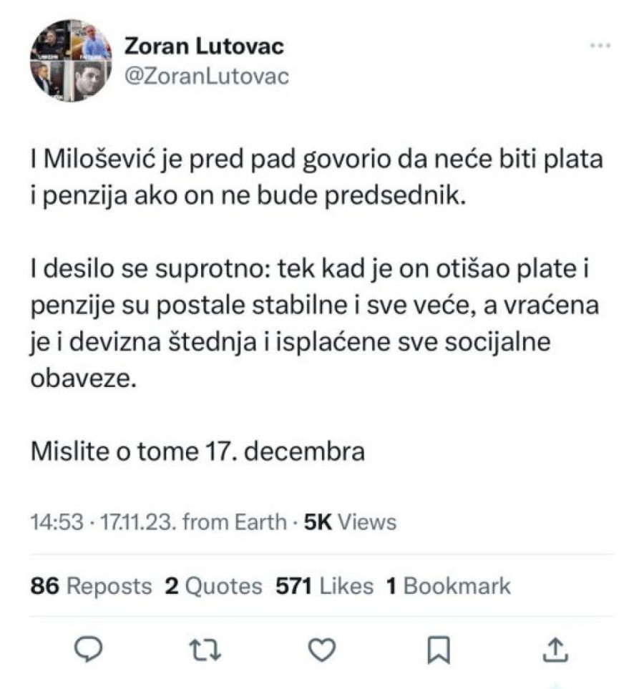Show the 86 Reposts list
This screenshot has width=644, height=689.
click(92, 587)
